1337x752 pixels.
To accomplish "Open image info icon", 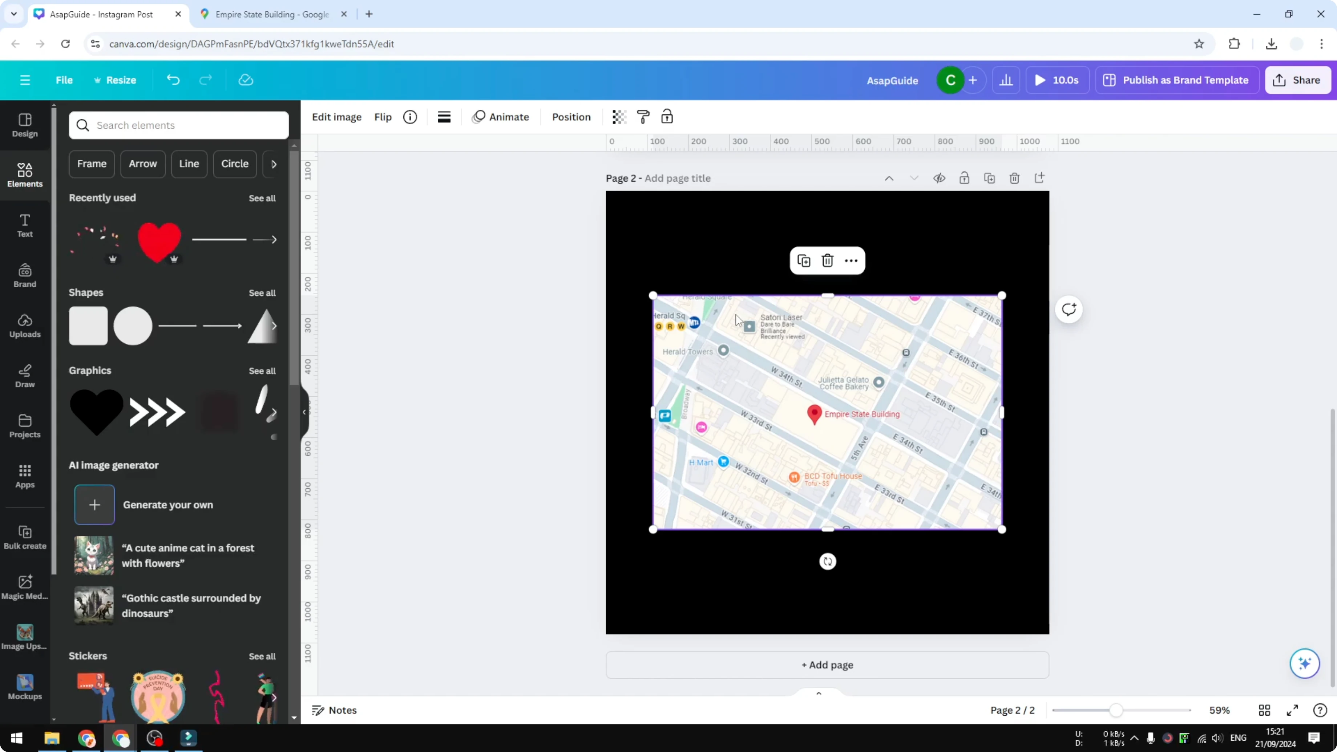I will (x=410, y=117).
